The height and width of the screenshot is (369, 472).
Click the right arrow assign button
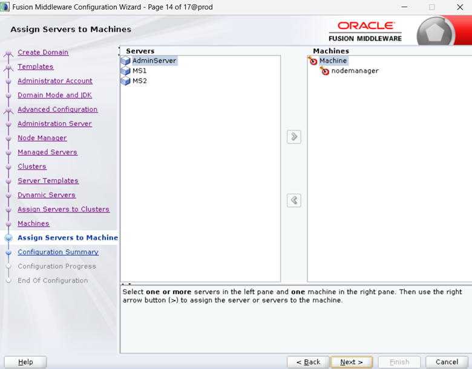coord(294,137)
